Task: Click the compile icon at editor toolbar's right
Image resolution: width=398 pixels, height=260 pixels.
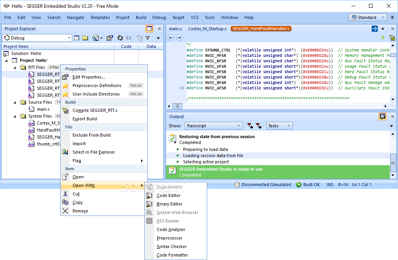Action: [392, 38]
